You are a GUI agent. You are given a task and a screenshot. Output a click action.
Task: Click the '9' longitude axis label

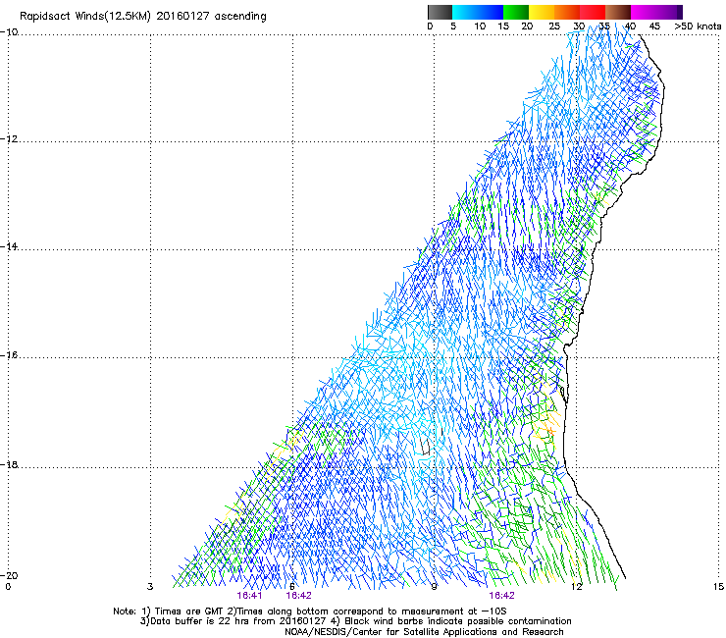434,587
